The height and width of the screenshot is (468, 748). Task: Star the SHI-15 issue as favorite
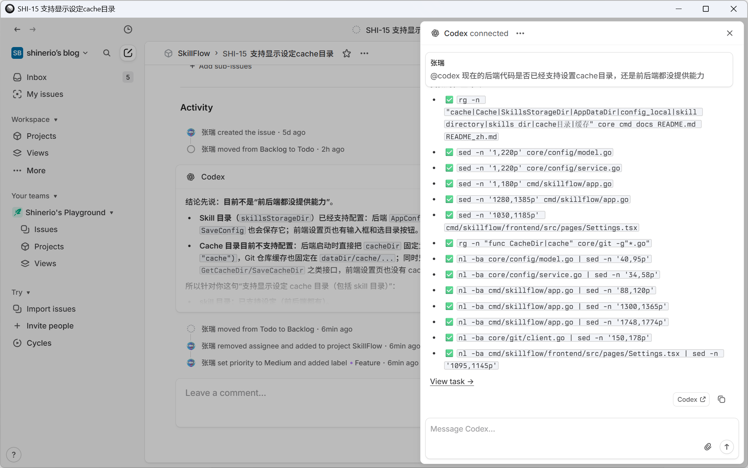pos(346,53)
